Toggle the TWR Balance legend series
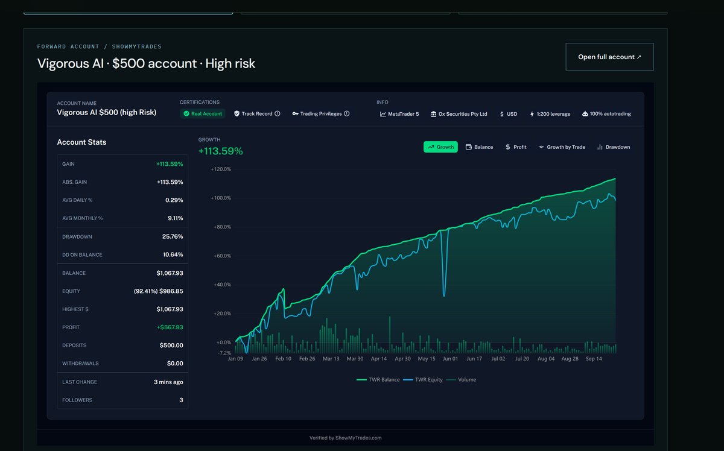724x451 pixels. [x=378, y=380]
